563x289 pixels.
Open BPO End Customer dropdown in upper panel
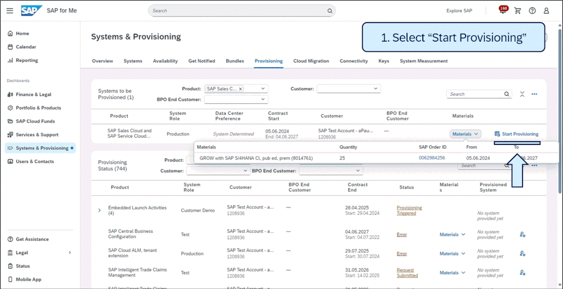click(263, 100)
